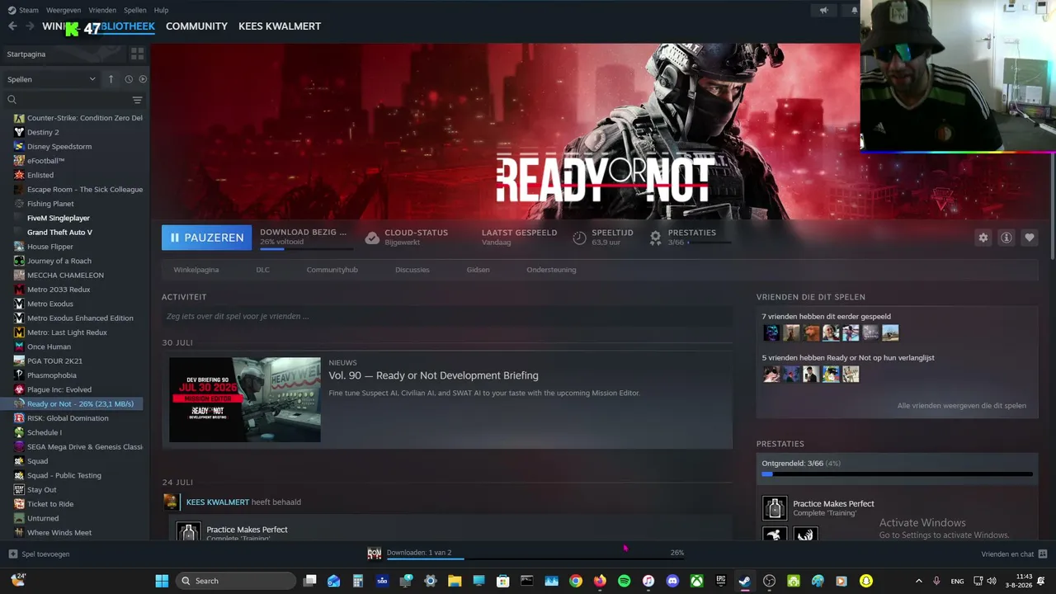This screenshot has width=1056, height=594.
Task: Open the Practice Makes Perfect achievement icon
Action: point(775,507)
